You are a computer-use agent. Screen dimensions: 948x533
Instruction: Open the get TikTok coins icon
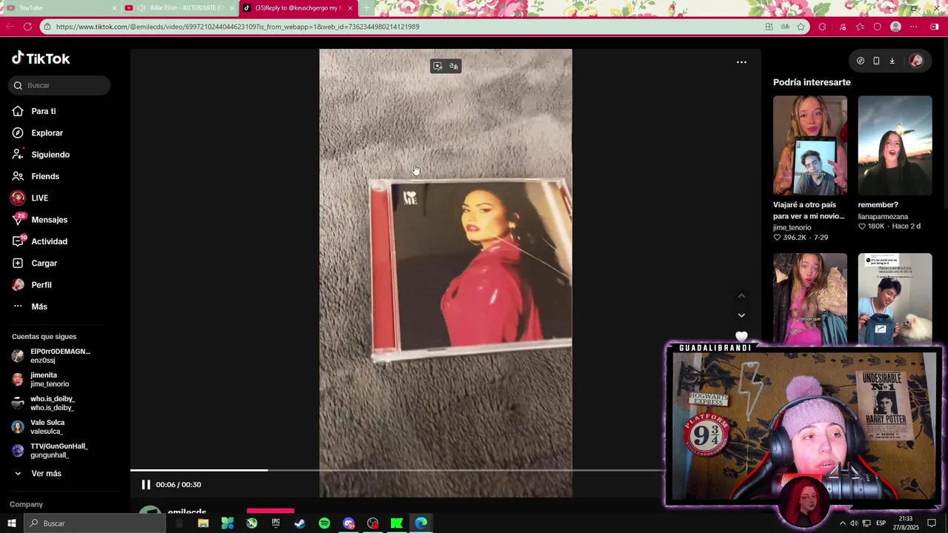(860, 61)
